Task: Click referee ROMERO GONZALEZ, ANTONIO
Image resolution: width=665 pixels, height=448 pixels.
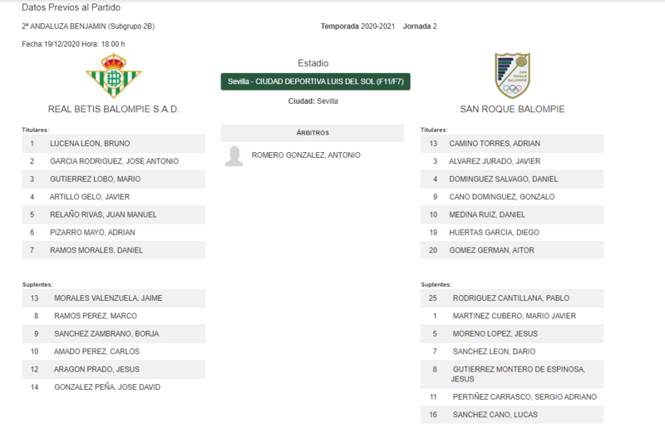Action: pyautogui.click(x=306, y=155)
